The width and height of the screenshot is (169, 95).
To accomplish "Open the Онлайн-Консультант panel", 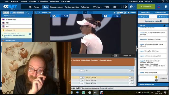I will pos(153,84).
